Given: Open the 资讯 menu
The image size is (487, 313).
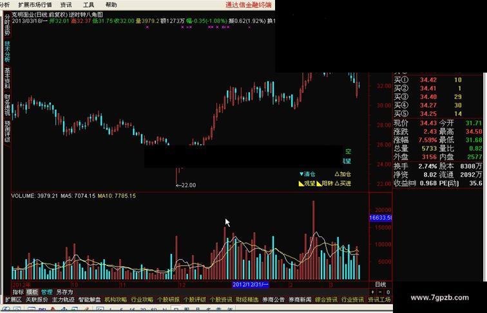Looking at the screenshot, I should pyautogui.click(x=66, y=4).
